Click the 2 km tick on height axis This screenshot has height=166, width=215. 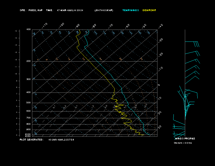coord(17,124)
